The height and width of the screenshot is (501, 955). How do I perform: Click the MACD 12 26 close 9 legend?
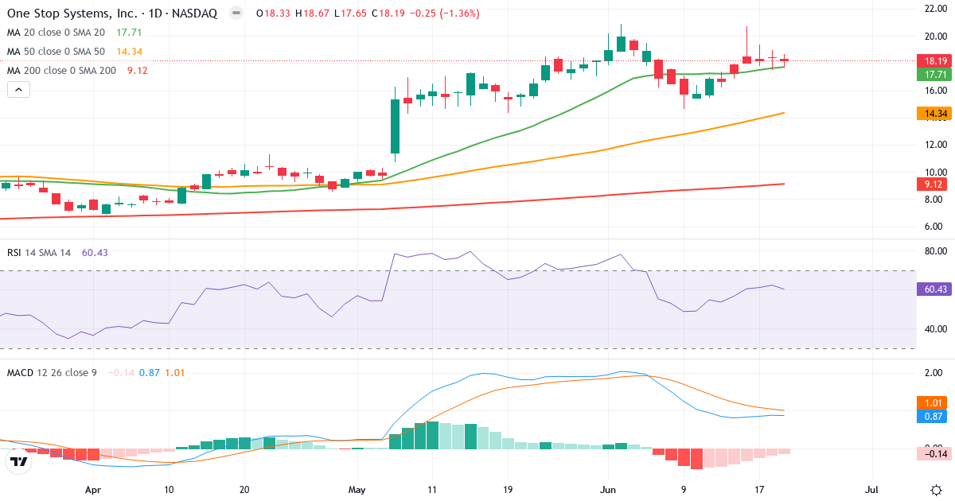coord(52,372)
